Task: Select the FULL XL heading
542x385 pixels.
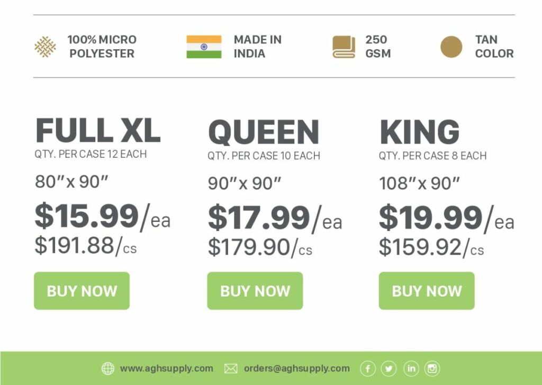Action: 97,130
